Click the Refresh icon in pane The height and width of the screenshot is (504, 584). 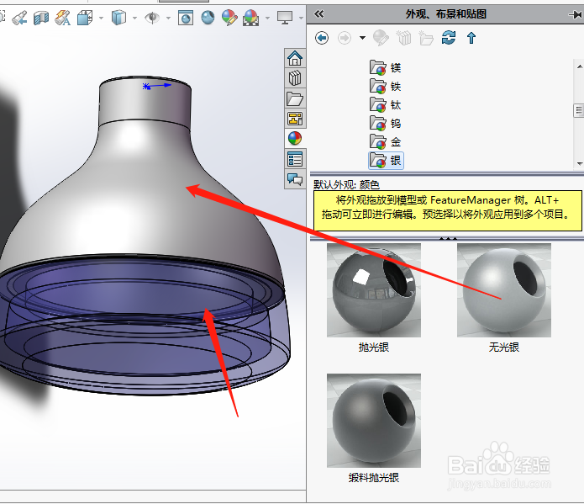449,38
